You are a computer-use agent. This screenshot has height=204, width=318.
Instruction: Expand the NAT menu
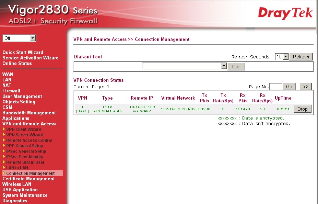[x=7, y=85]
